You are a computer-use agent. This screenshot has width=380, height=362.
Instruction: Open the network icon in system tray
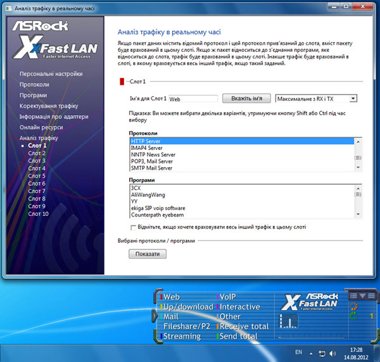pyautogui.click(x=322, y=354)
